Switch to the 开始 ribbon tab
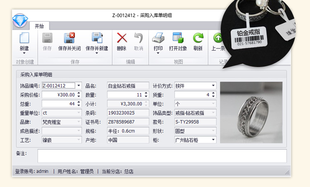The height and width of the screenshot is (187, 310). click(39, 26)
